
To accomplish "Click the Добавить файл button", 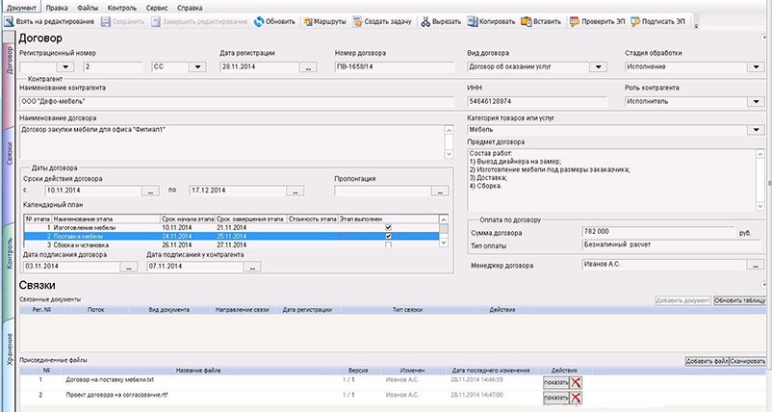I will click(x=707, y=361).
